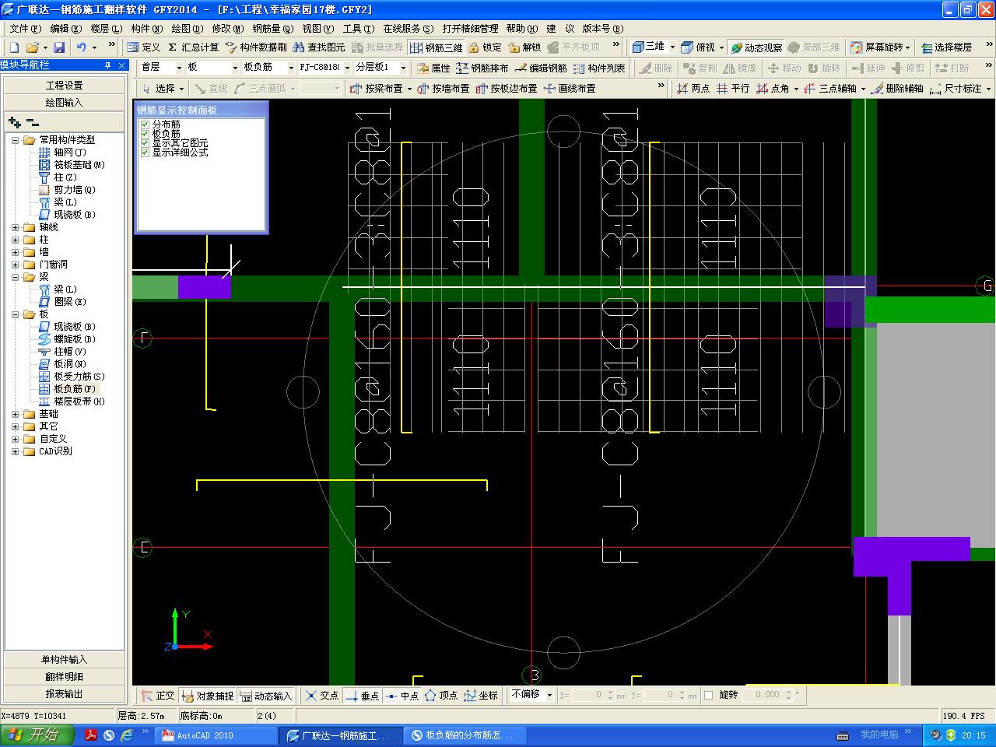Click 编辑钢筋 edit rebar

pos(541,68)
